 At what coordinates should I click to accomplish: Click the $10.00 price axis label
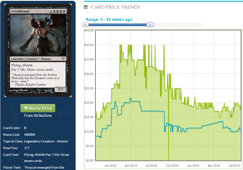(89, 132)
